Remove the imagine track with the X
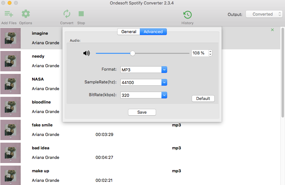285x185 pixels. [272, 30]
